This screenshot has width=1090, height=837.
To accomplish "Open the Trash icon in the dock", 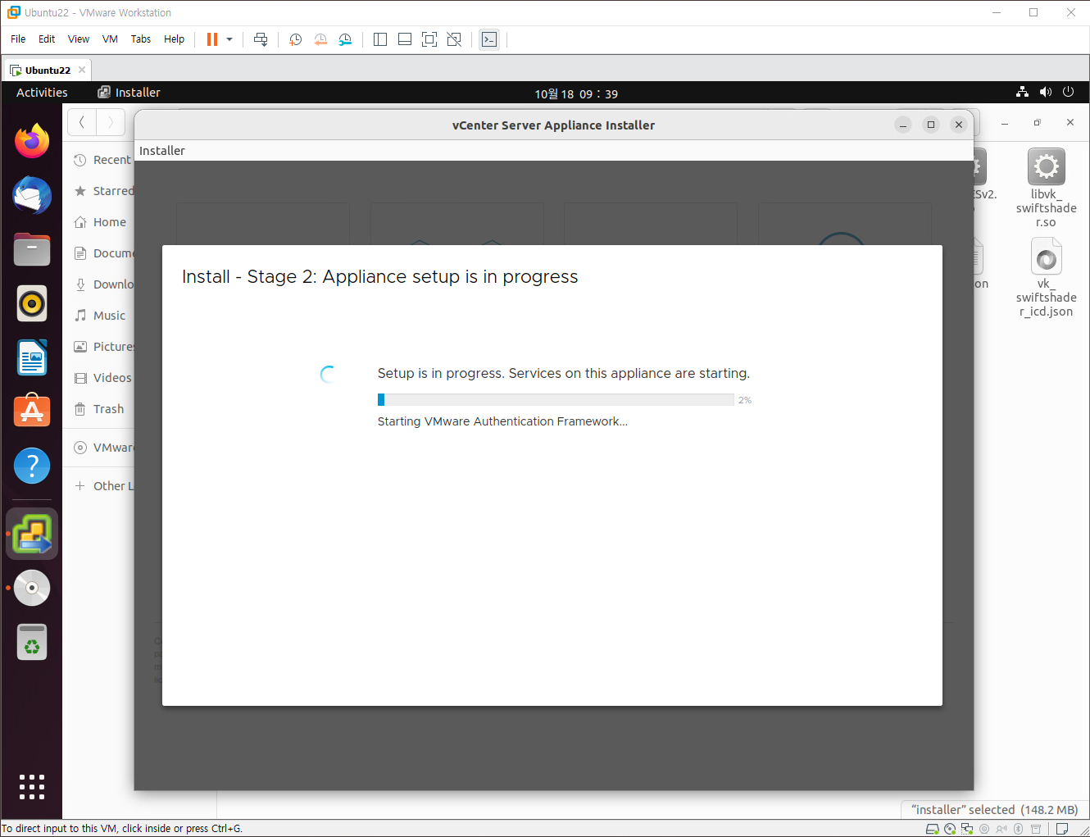I will click(32, 642).
